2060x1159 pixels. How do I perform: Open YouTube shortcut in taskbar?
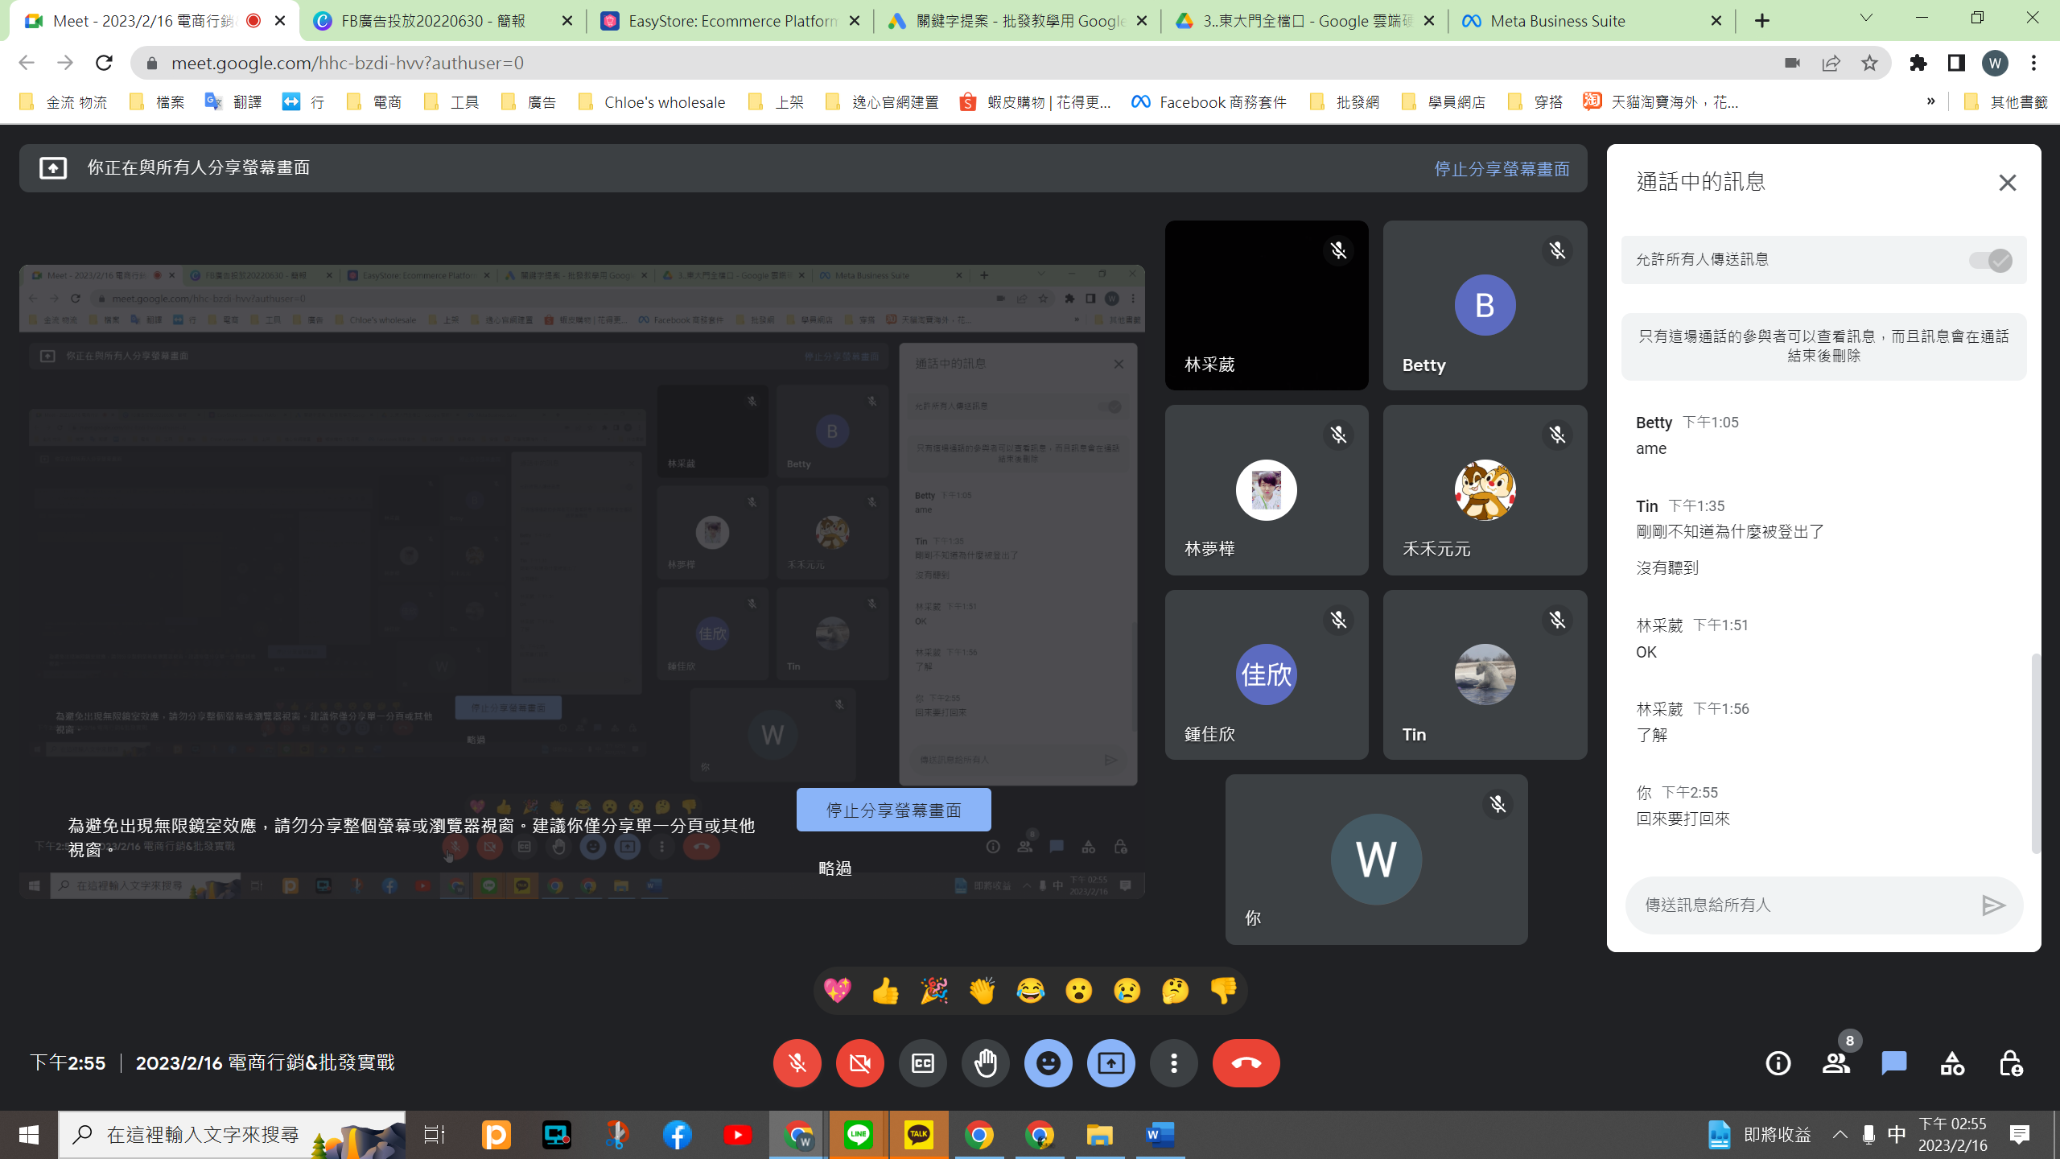(x=738, y=1135)
